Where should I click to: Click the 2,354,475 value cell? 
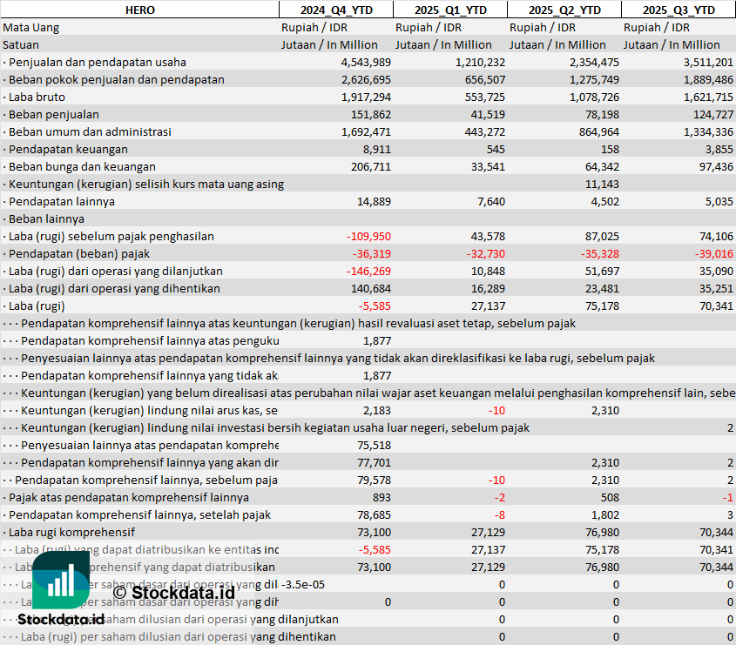(594, 63)
